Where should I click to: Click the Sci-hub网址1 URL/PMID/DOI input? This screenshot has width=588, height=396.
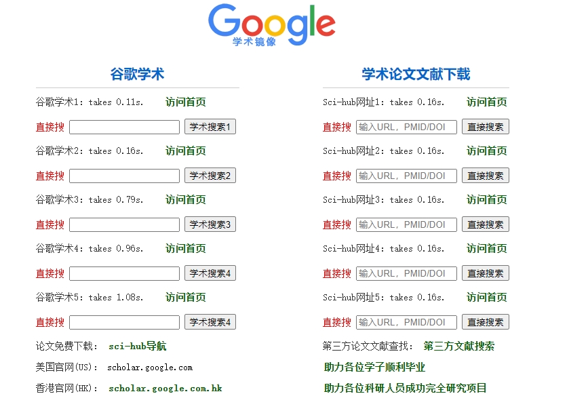(x=406, y=127)
